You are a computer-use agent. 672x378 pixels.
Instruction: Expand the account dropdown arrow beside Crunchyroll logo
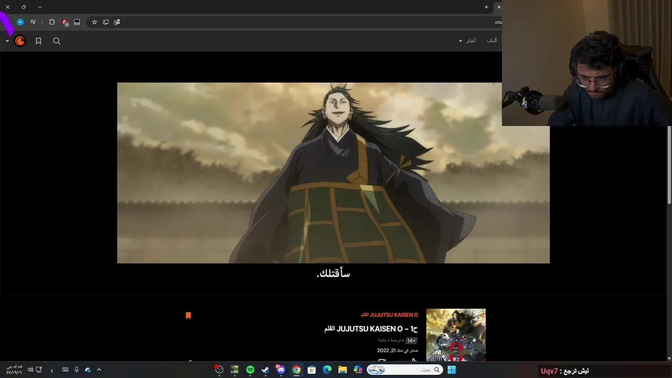[7, 41]
